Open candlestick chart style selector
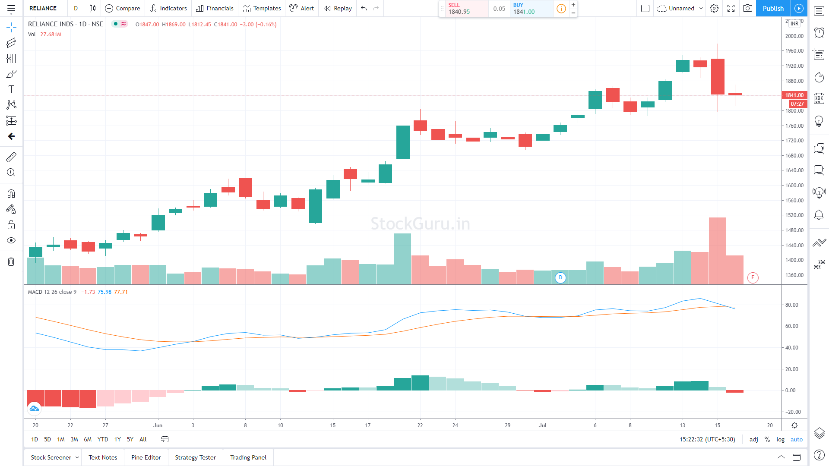 tap(92, 8)
